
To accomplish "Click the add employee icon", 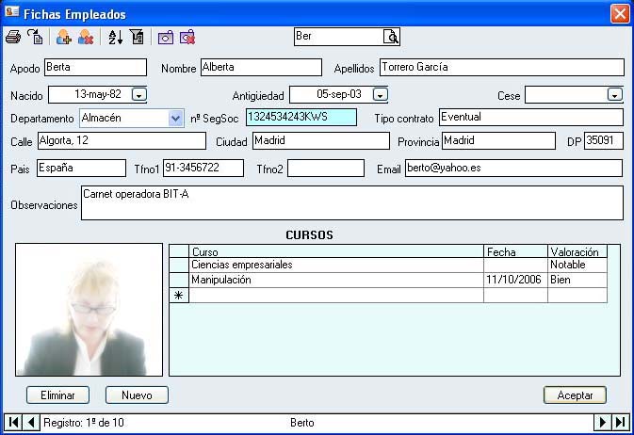I will tap(64, 38).
